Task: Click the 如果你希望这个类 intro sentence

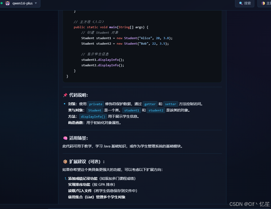Action: point(112,170)
